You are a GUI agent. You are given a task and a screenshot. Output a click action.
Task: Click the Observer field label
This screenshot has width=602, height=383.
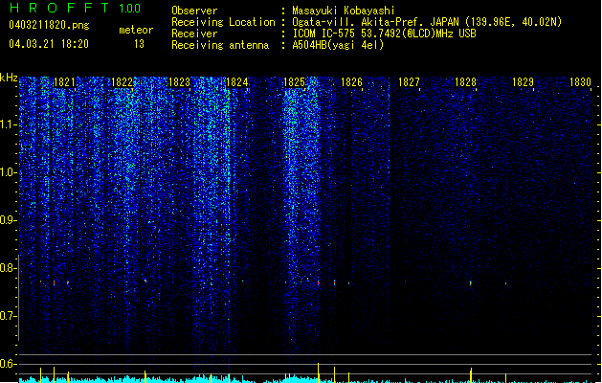(194, 11)
